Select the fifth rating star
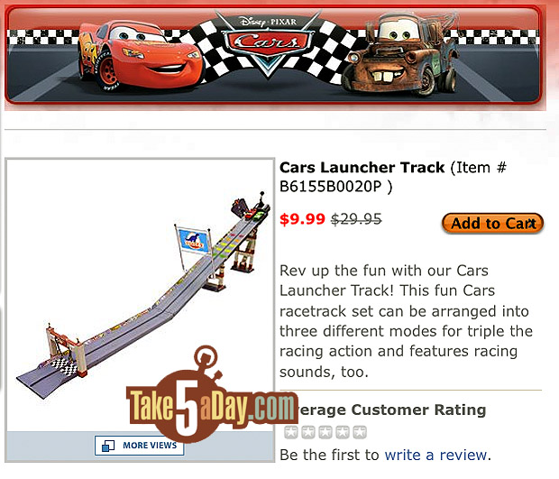The width and height of the screenshot is (559, 479). (360, 432)
